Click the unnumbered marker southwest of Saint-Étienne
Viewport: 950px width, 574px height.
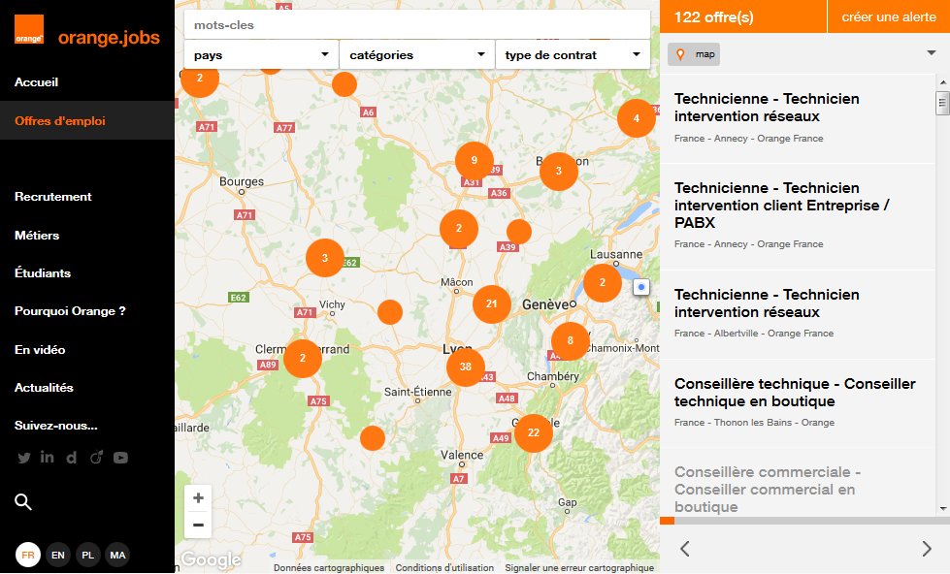(372, 437)
